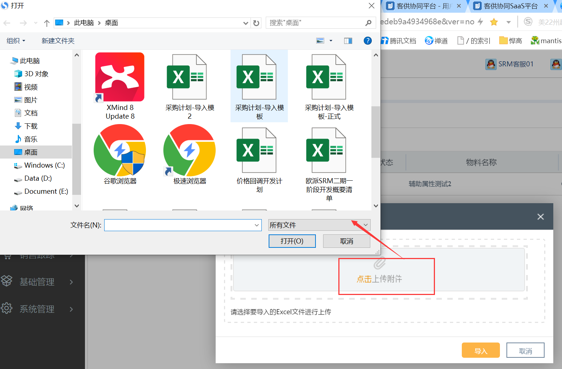562x369 pixels.
Task: Open the filename history dropdown
Action: (257, 225)
